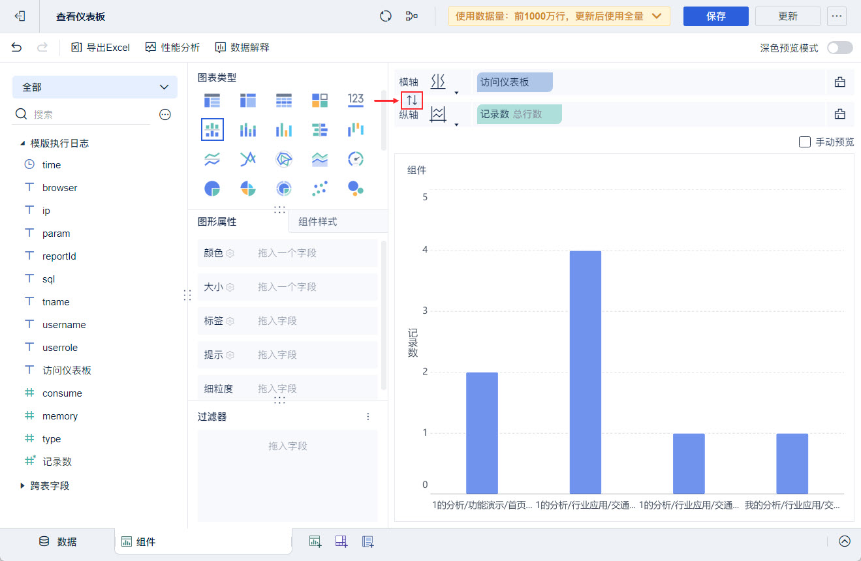Select the 123 indicator text chart type
The width and height of the screenshot is (861, 561).
355,100
